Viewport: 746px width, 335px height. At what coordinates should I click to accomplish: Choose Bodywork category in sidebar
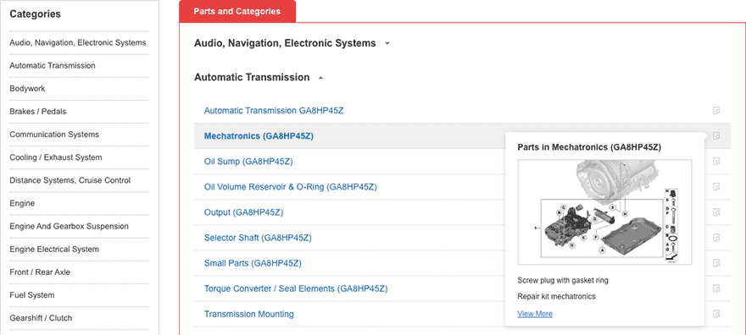coord(28,89)
